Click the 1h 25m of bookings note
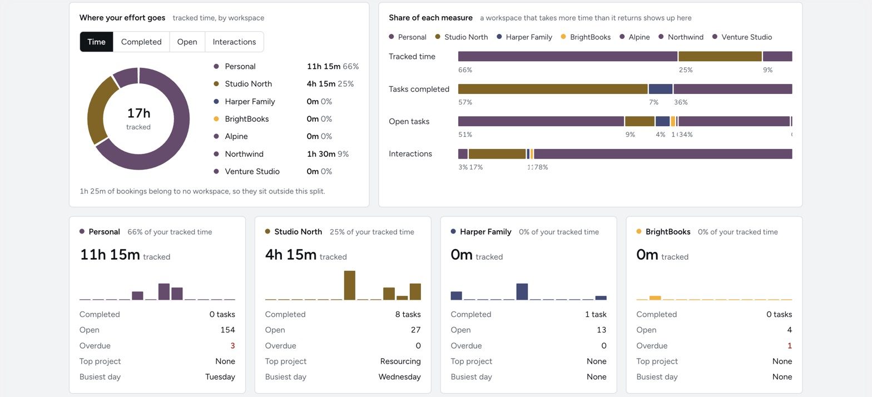872x397 pixels. click(x=202, y=191)
